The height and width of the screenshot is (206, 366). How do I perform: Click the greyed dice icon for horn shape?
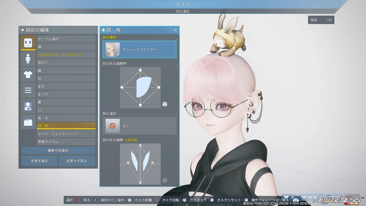(165, 180)
